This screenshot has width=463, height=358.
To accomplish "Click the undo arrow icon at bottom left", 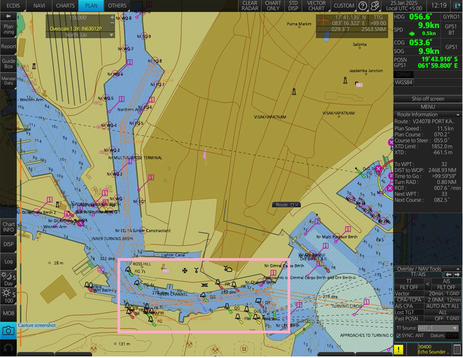I will click(x=8, y=349).
